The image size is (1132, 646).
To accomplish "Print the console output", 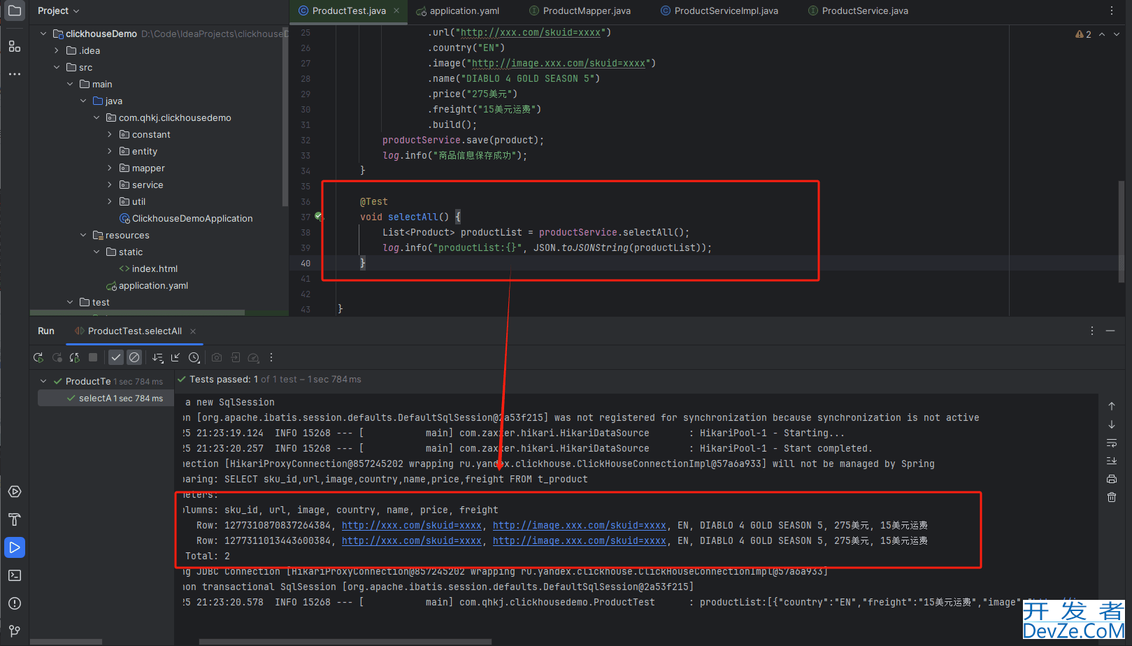I will click(x=1112, y=479).
